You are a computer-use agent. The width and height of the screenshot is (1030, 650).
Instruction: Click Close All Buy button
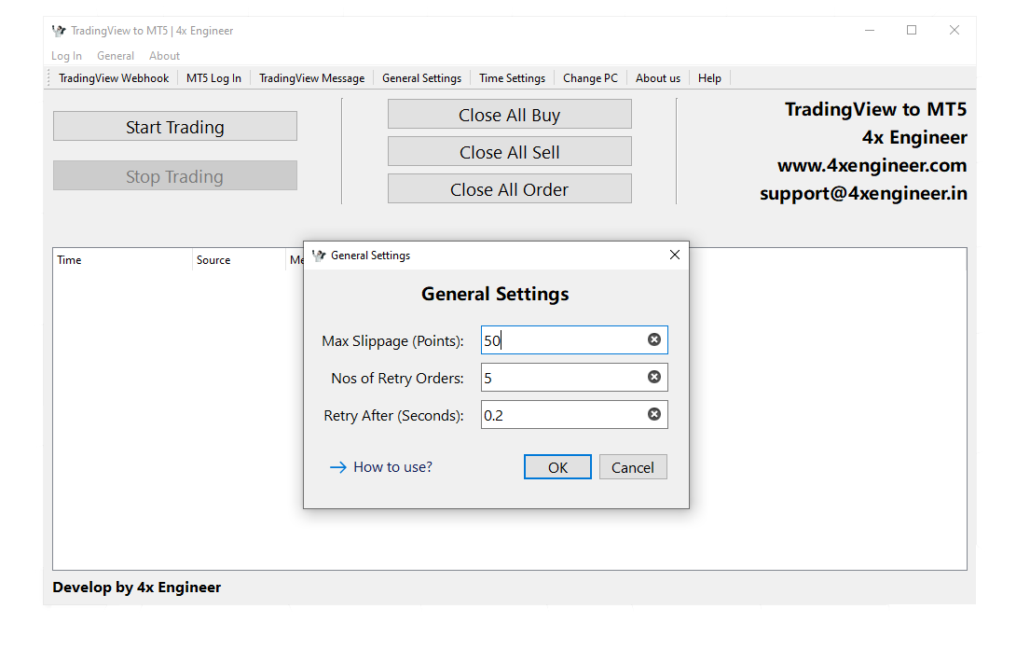[510, 115]
